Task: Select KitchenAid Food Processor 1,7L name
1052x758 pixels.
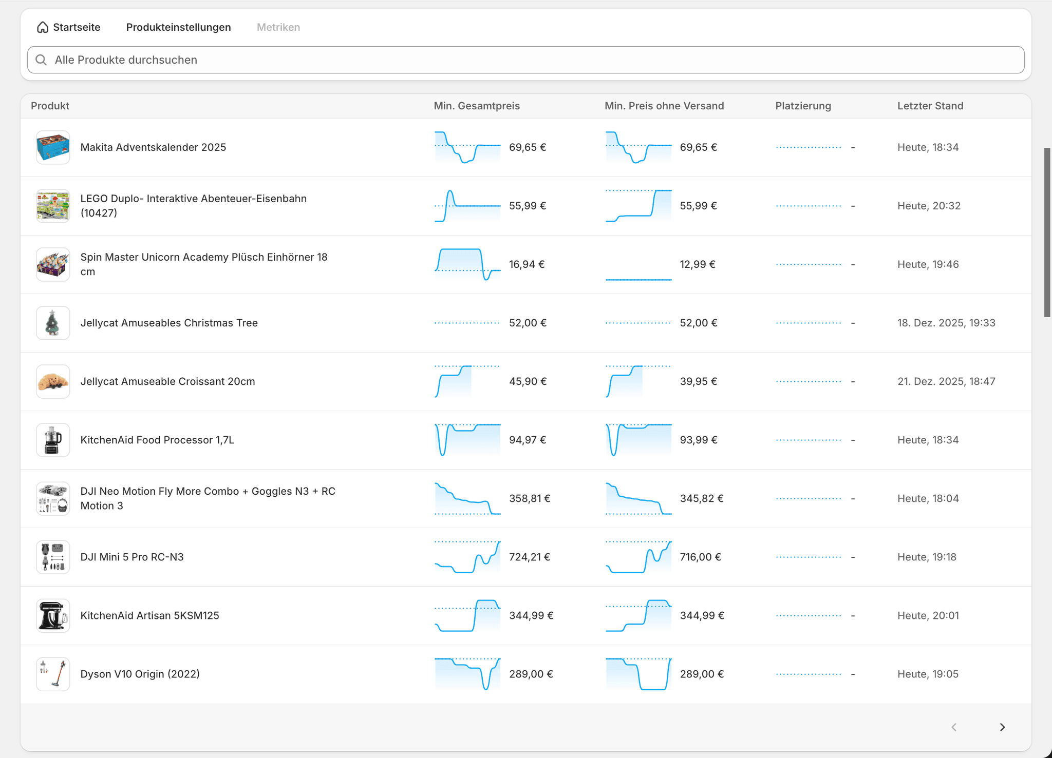Action: coord(157,440)
